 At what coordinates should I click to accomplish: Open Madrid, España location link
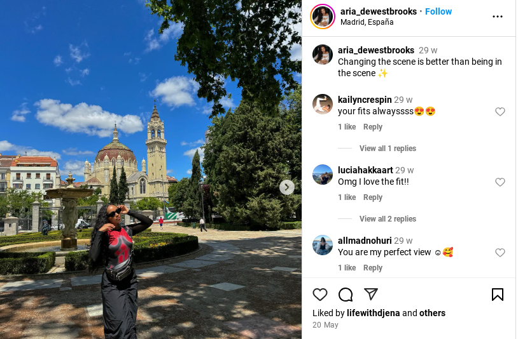tap(367, 22)
